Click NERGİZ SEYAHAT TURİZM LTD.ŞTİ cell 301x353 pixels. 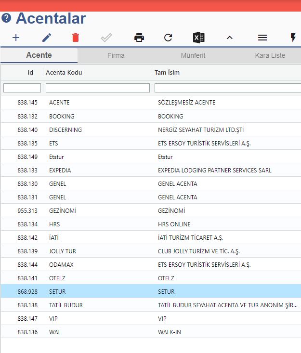201,130
